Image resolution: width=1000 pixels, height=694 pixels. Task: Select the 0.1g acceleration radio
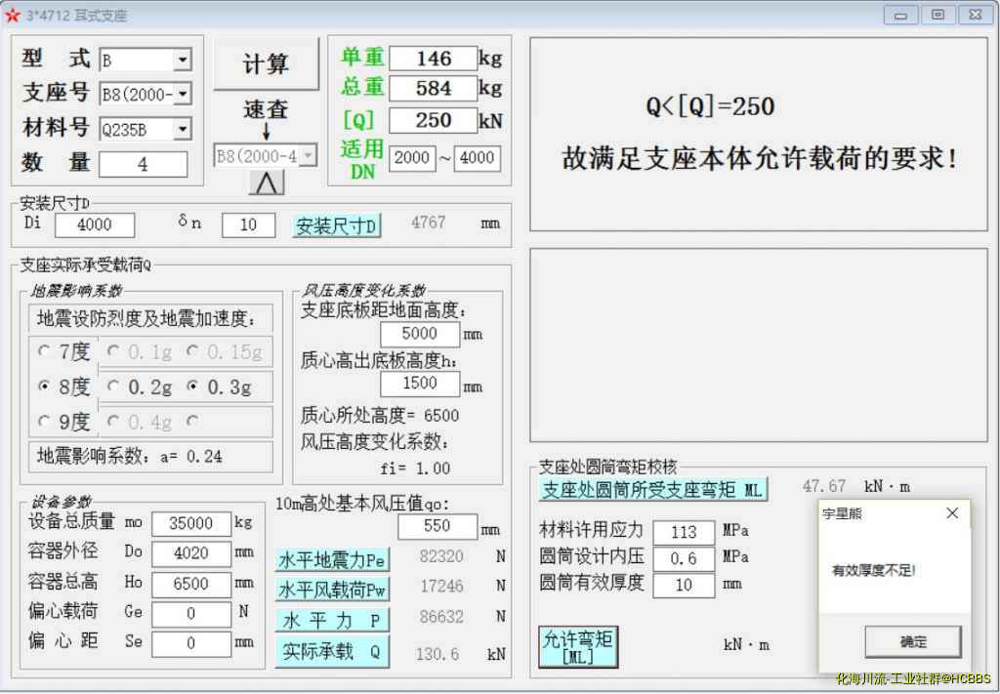click(114, 351)
